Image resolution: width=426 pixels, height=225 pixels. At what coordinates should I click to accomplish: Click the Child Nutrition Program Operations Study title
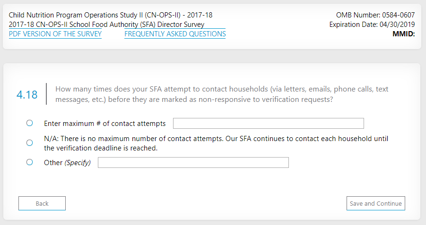point(111,15)
